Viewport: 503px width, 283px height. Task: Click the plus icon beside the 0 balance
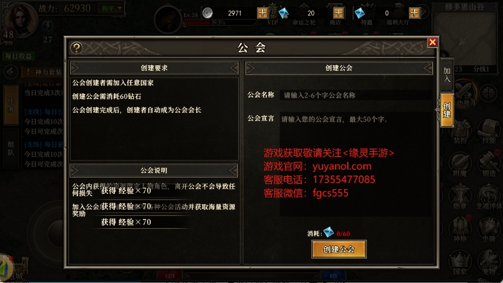click(x=414, y=13)
